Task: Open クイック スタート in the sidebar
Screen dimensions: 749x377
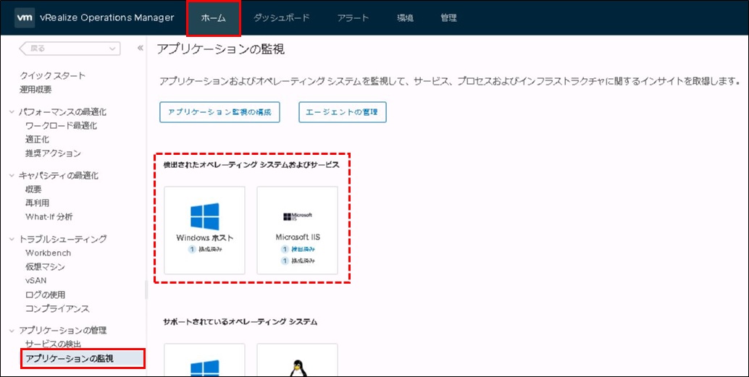Action: pos(53,75)
